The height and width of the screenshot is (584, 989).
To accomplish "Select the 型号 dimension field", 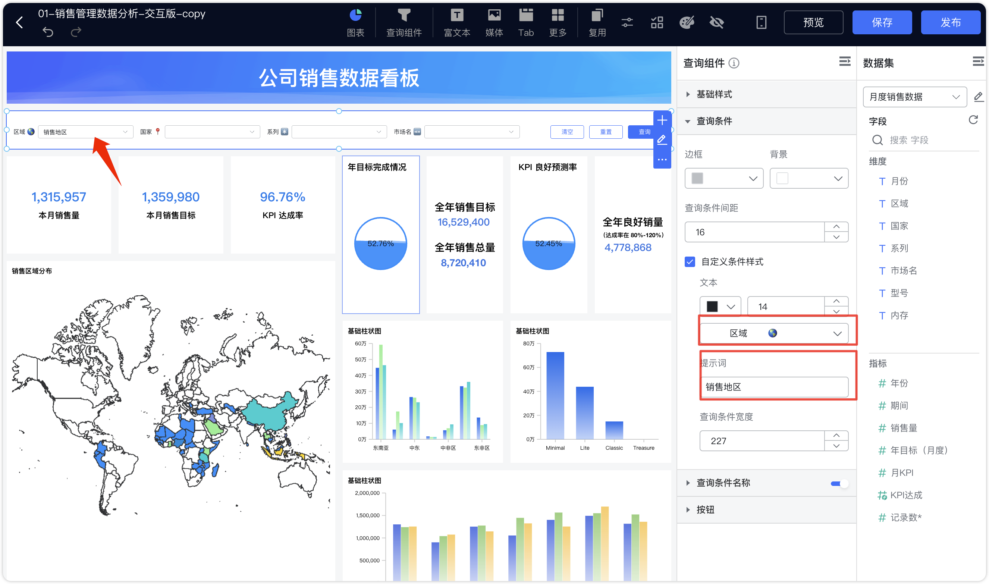I will click(899, 293).
